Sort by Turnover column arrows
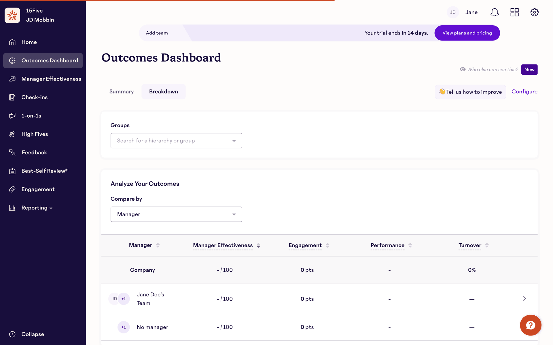Image resolution: width=553 pixels, height=345 pixels. click(487, 245)
